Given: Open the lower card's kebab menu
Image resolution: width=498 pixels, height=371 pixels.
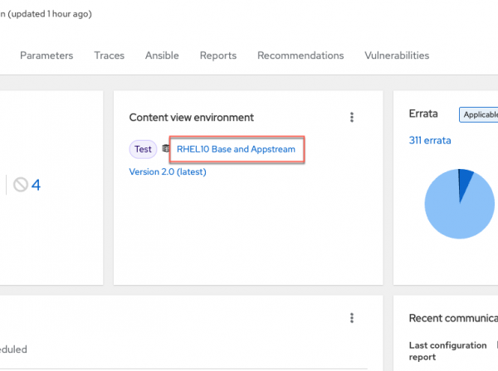Looking at the screenshot, I should pyautogui.click(x=352, y=318).
